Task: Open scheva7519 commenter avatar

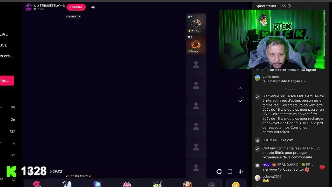Action: tap(258, 178)
